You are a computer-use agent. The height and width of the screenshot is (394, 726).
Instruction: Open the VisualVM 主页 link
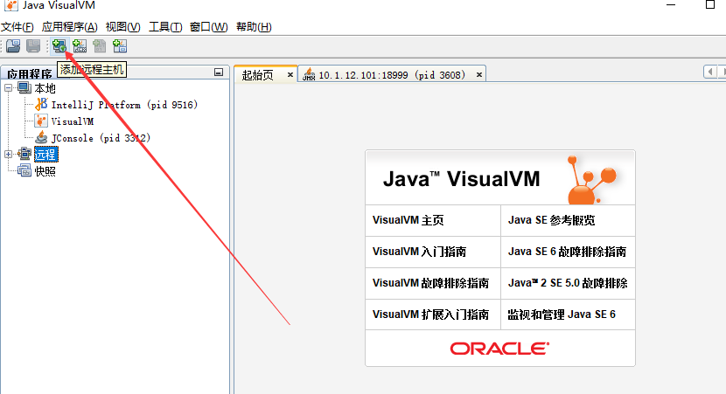point(408,220)
